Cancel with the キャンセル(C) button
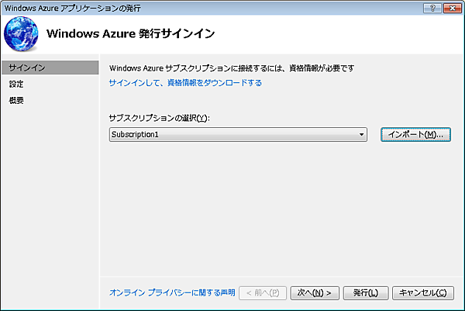Viewport: 465px width, 311px height. pos(423,293)
